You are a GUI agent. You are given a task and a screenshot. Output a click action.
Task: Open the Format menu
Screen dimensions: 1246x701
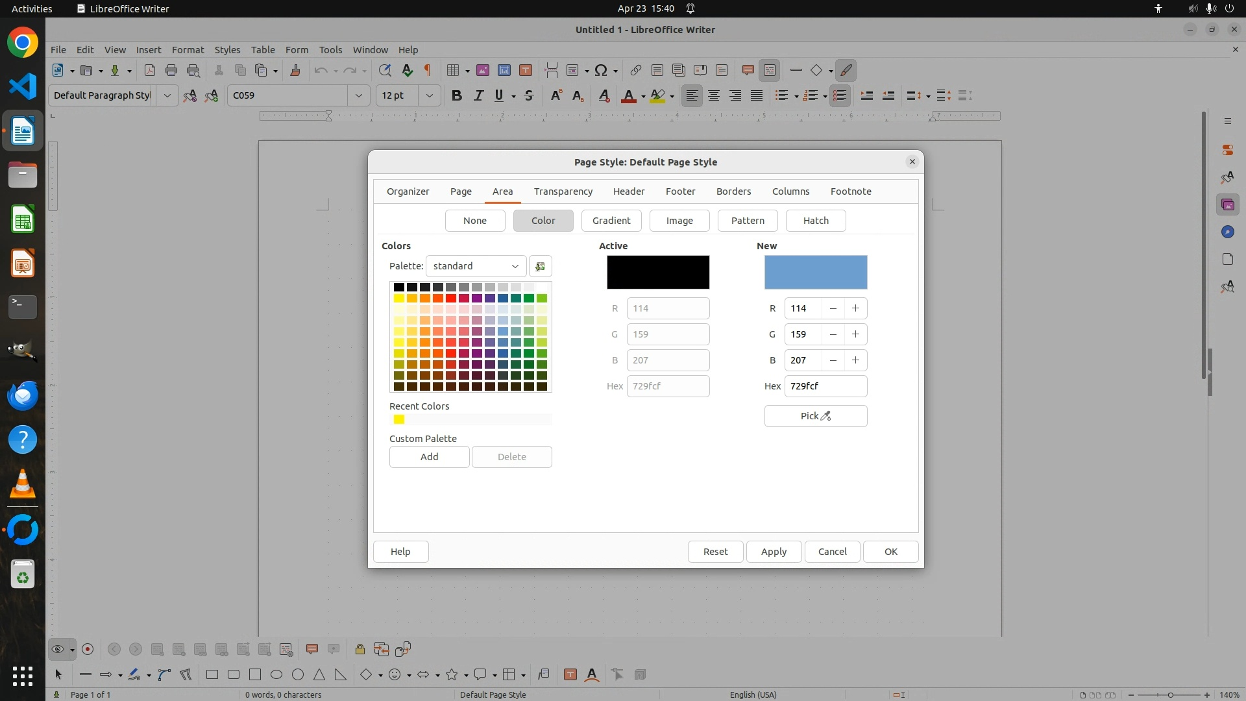tap(188, 50)
